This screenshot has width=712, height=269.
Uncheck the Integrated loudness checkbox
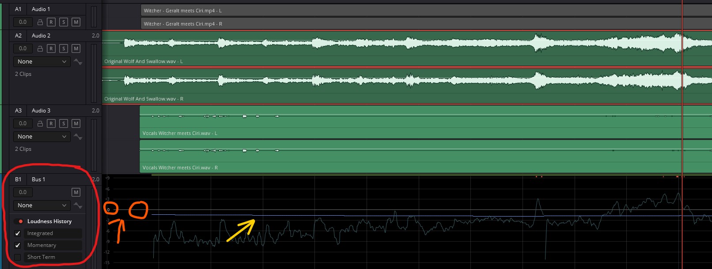coord(18,233)
